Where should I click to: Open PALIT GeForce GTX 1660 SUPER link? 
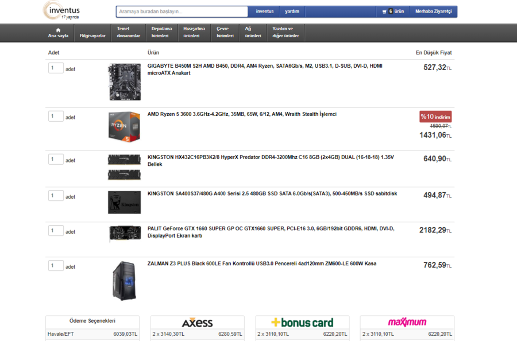point(271,232)
